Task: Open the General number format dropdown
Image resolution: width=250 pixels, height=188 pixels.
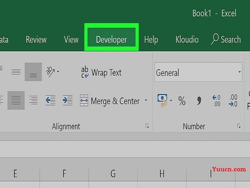Action: tap(198, 72)
